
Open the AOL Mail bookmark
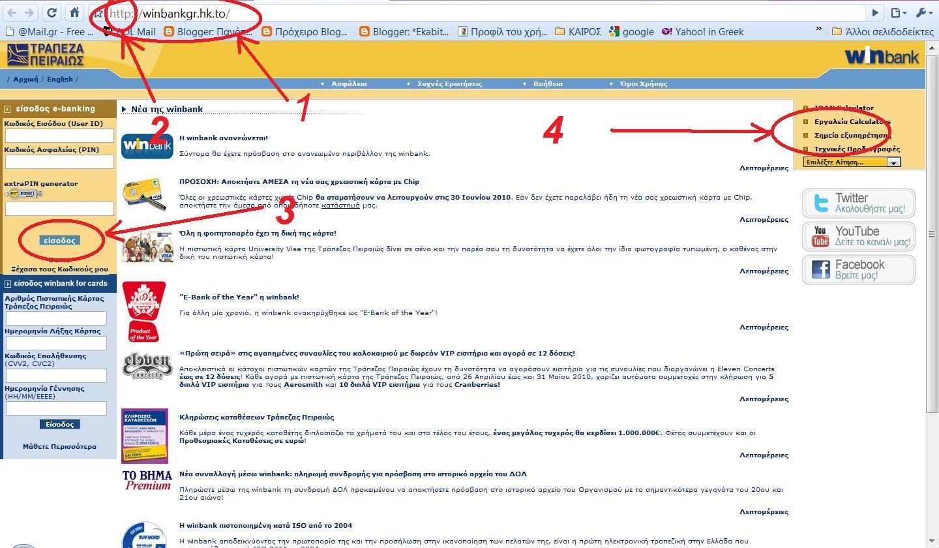[129, 31]
